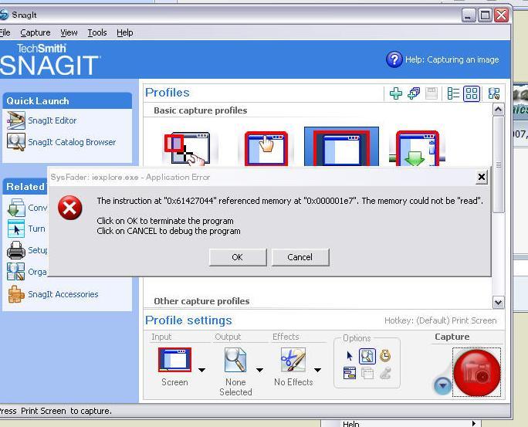The height and width of the screenshot is (427, 528).
Task: Click the Basic capture profiles heading
Action: (x=201, y=110)
